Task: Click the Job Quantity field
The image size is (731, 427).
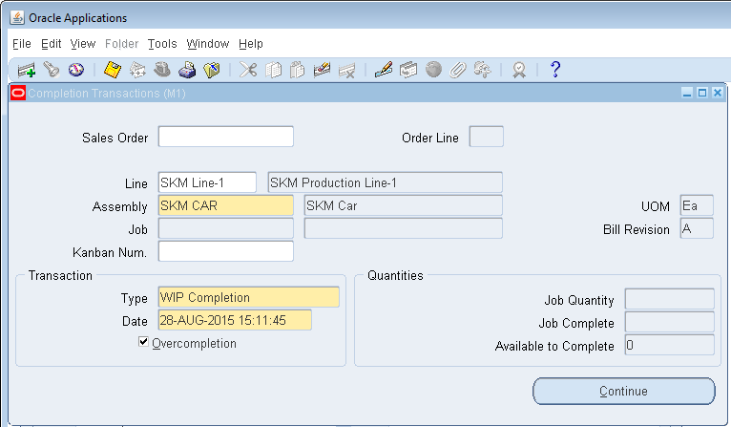Action: click(670, 299)
